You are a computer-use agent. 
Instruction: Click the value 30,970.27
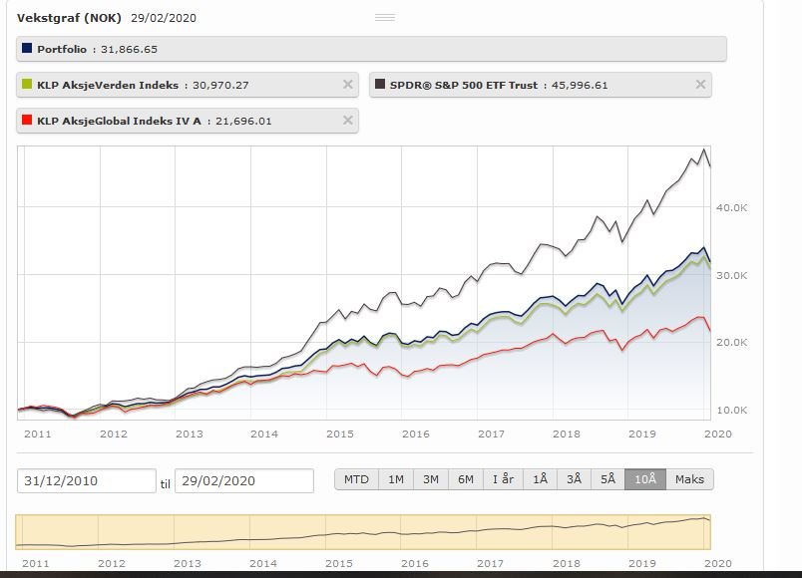pyautogui.click(x=220, y=86)
